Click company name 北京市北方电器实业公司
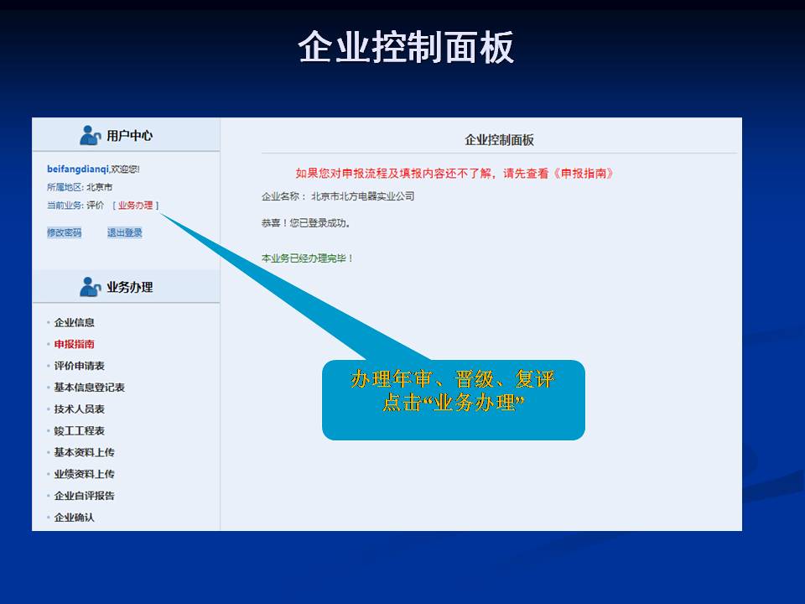The image size is (805, 604). pyautogui.click(x=363, y=196)
